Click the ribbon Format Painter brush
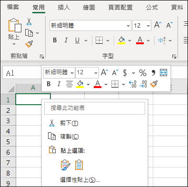The width and height of the screenshot is (188, 187). coord(29,44)
